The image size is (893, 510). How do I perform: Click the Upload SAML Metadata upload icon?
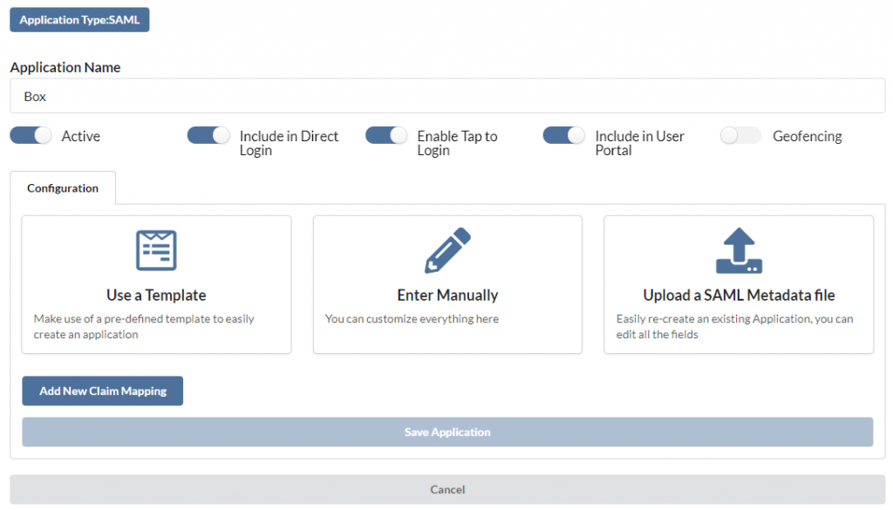click(739, 250)
